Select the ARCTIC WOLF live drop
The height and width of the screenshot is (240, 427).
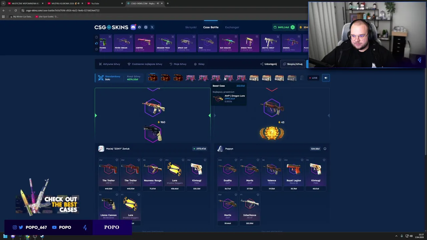coord(270,43)
